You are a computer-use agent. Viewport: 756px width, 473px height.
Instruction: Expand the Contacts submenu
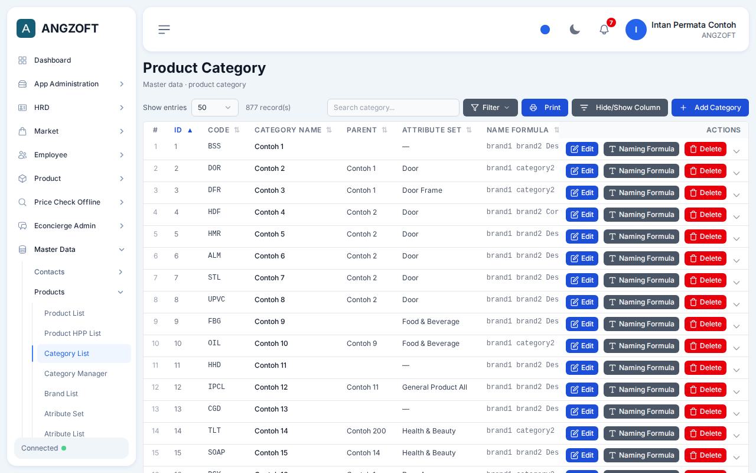click(80, 272)
